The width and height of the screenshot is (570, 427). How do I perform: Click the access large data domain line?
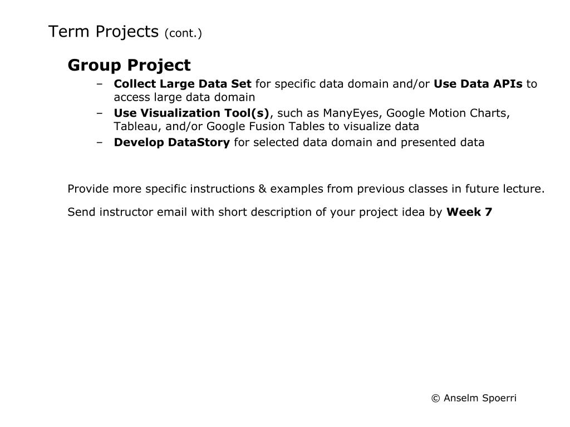[x=184, y=97]
